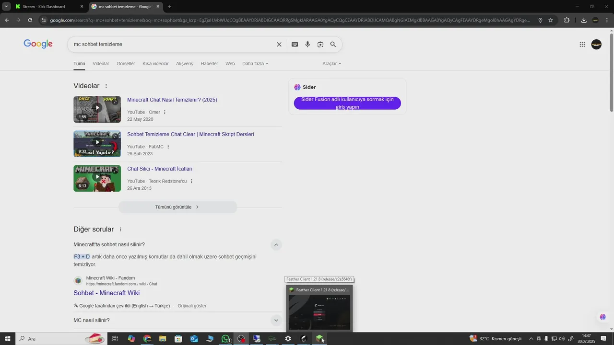Go back with the browser back arrow
Screen dimensions: 614x345
(x=7, y=20)
